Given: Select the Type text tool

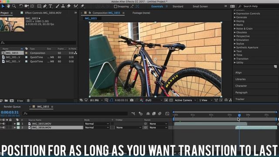Looking at the screenshot, I should click(51, 6).
